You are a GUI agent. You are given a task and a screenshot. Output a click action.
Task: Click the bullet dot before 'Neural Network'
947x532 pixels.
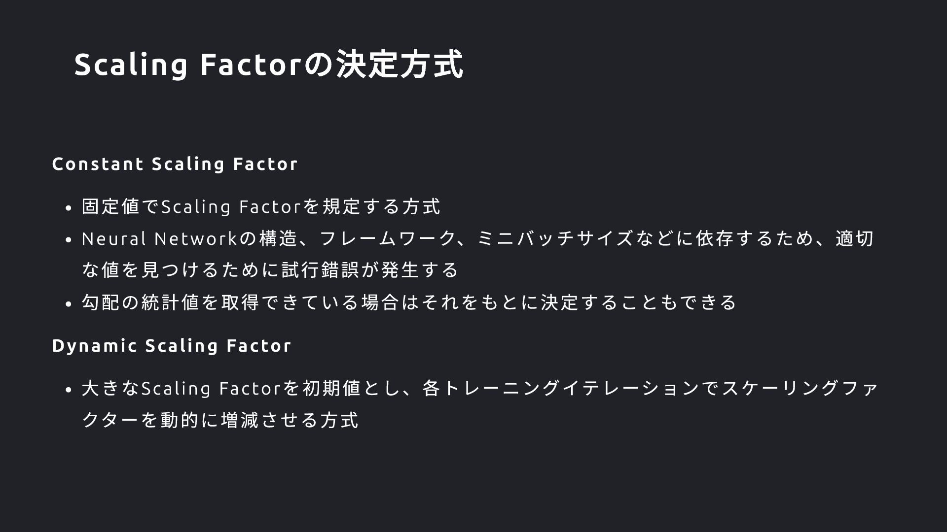69,240
